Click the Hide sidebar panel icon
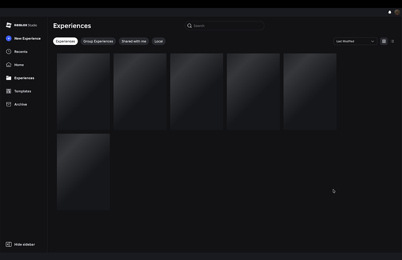The width and height of the screenshot is (402, 260). (9, 244)
